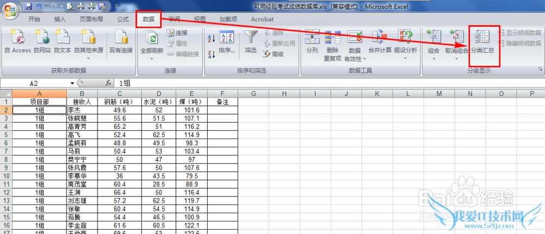Click the 编辑链接 edit links item
Screen dimensions: 545x234
pyautogui.click(x=183, y=54)
